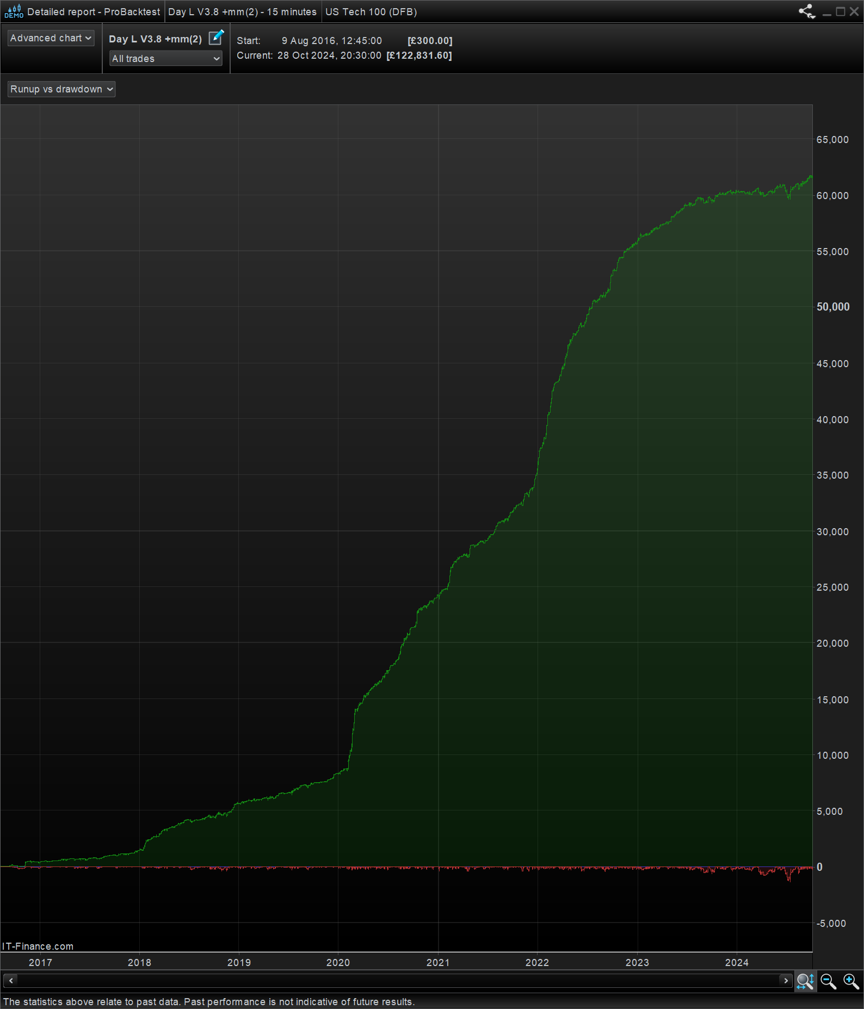Open the IT-Finance.com link
The height and width of the screenshot is (1009, 864).
point(38,946)
